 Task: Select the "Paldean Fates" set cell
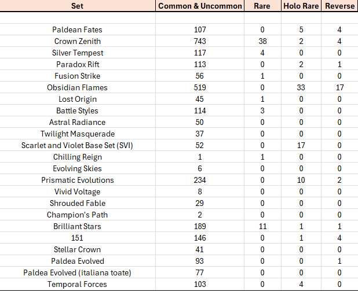click(77, 30)
